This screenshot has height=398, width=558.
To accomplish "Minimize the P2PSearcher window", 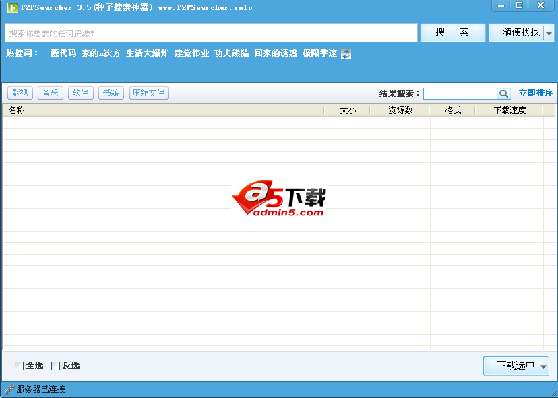I will point(501,5).
